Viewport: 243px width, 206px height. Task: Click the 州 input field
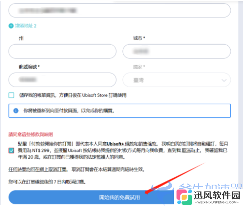[x=63, y=51]
